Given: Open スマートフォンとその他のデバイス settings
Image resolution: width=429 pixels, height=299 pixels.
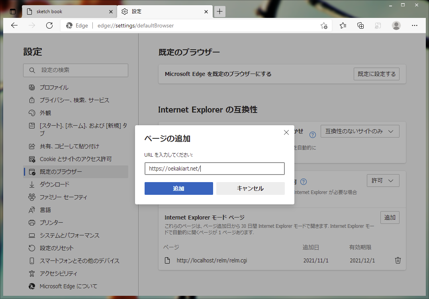Looking at the screenshot, I should [x=76, y=261].
